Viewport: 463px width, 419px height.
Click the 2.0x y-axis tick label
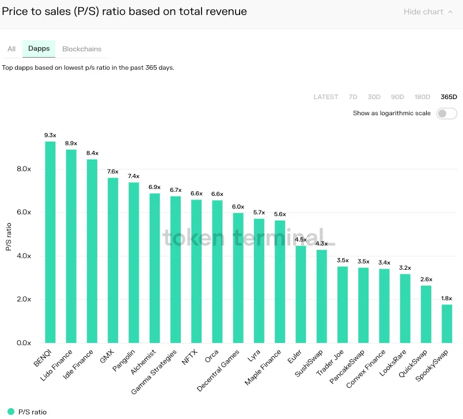(24, 299)
